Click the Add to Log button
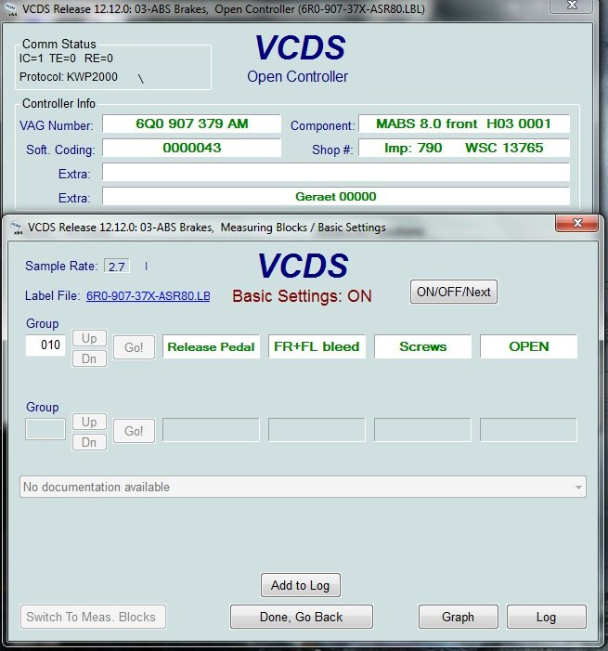The height and width of the screenshot is (651, 608). click(x=301, y=585)
